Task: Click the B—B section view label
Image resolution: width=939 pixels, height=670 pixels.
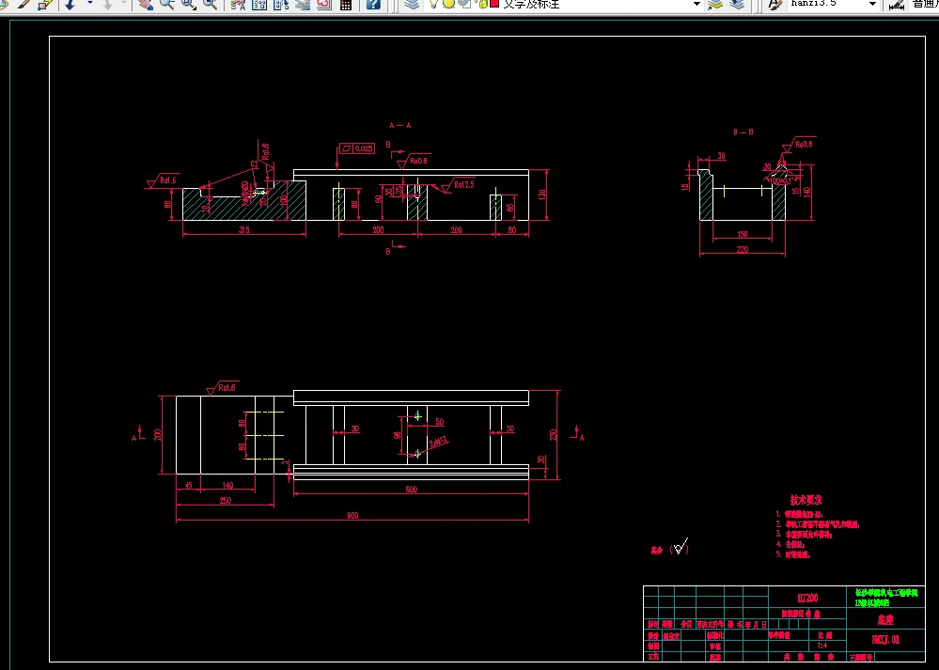Action: (x=743, y=132)
